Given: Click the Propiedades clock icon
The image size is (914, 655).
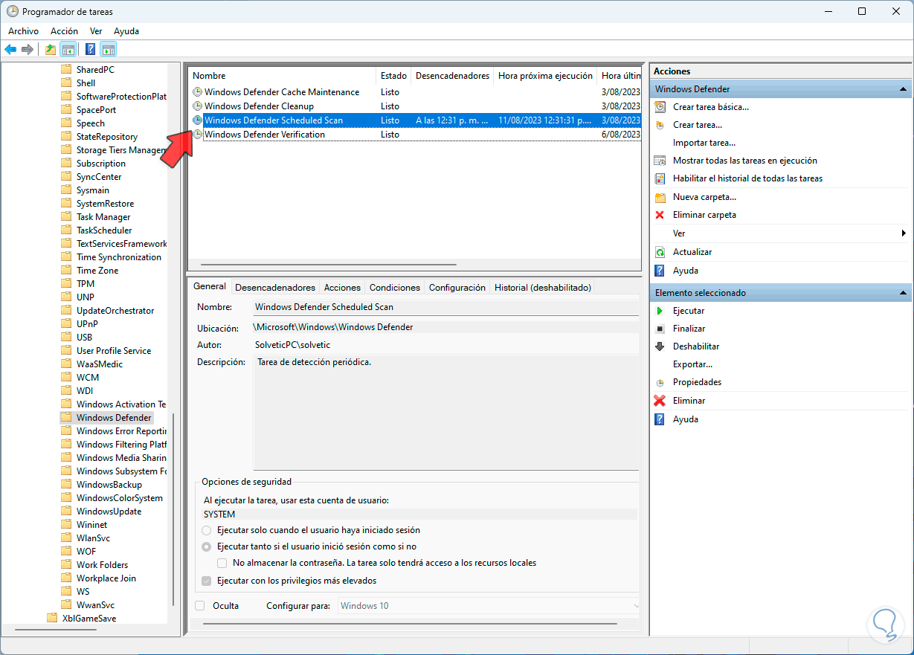Looking at the screenshot, I should (660, 382).
